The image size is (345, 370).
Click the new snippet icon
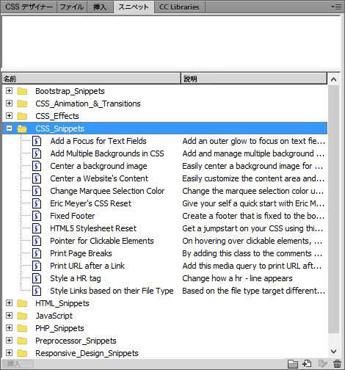307,363
